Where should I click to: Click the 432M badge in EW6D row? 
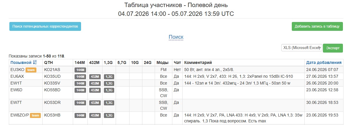(95, 90)
